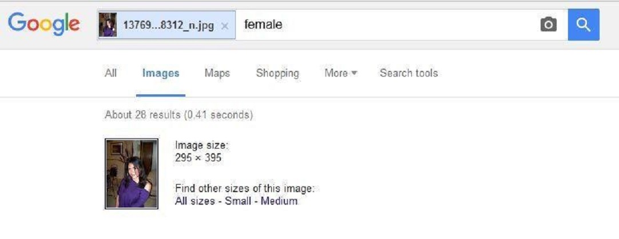Click the tiny thumbnail inside the search chip
Screen dimensions: 619x239
click(108, 25)
